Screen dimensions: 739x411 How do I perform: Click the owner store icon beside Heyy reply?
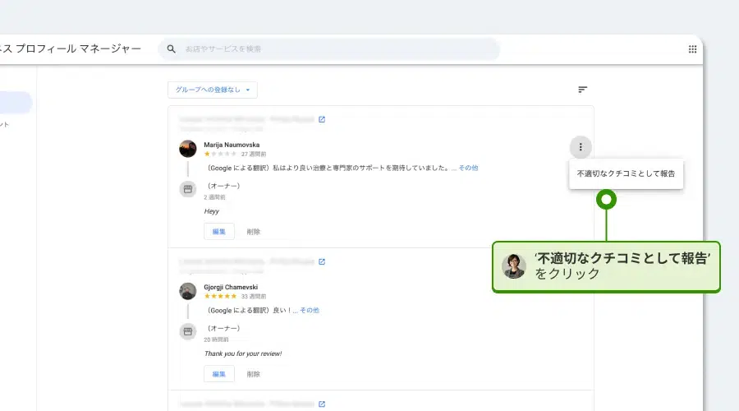point(187,189)
